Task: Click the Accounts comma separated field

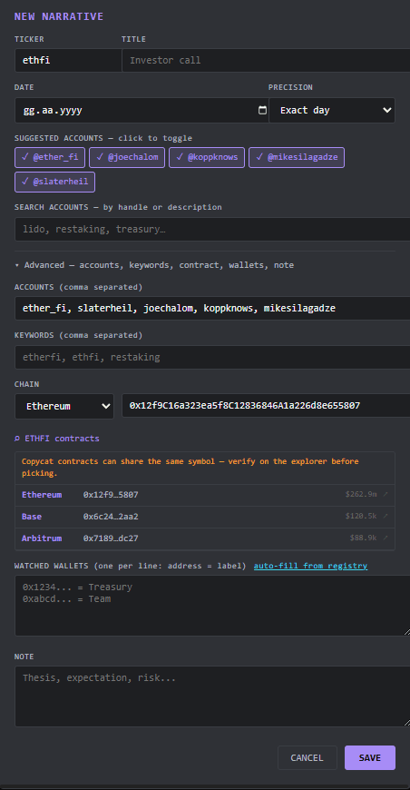Action: tap(212, 309)
